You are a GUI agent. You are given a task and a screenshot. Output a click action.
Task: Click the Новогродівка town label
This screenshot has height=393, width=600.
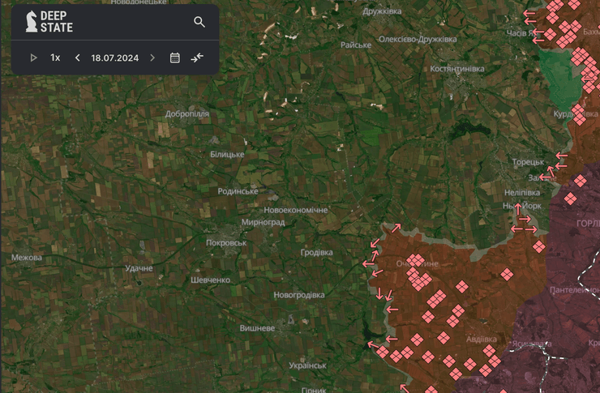(x=298, y=295)
